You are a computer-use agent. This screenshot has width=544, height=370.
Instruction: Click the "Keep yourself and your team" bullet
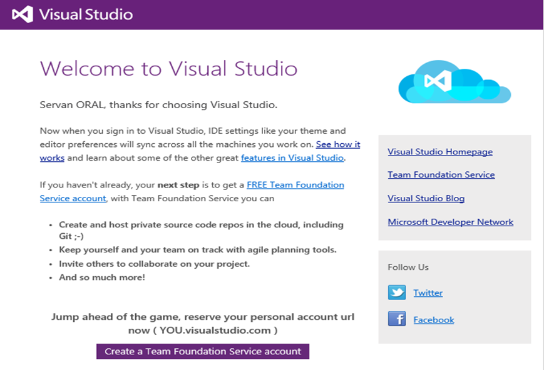coord(198,250)
